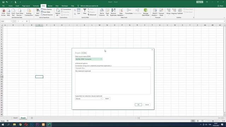Open the Outline dialog launcher

point(194,18)
